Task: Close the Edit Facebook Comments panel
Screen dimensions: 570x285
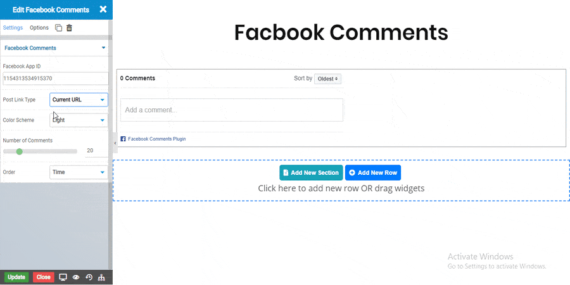Action: click(103, 9)
